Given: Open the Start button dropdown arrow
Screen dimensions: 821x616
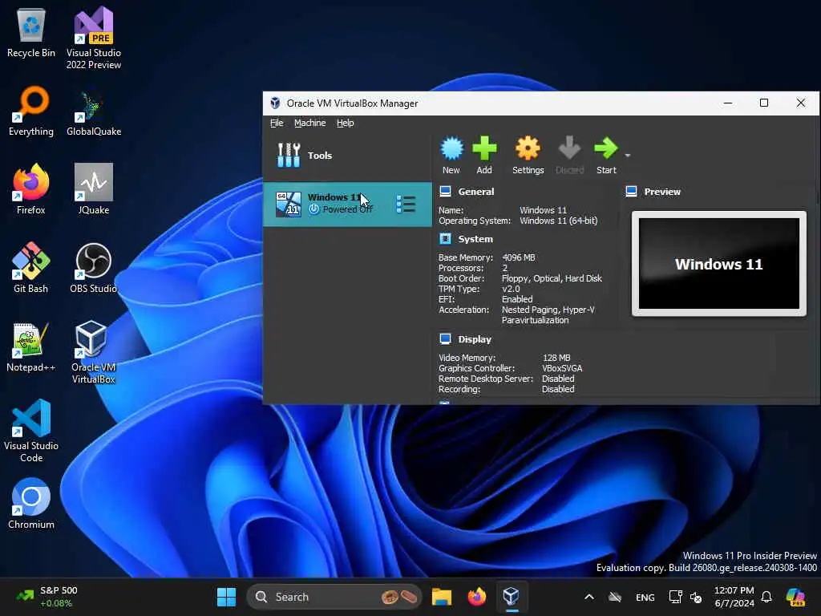Looking at the screenshot, I should coord(628,155).
